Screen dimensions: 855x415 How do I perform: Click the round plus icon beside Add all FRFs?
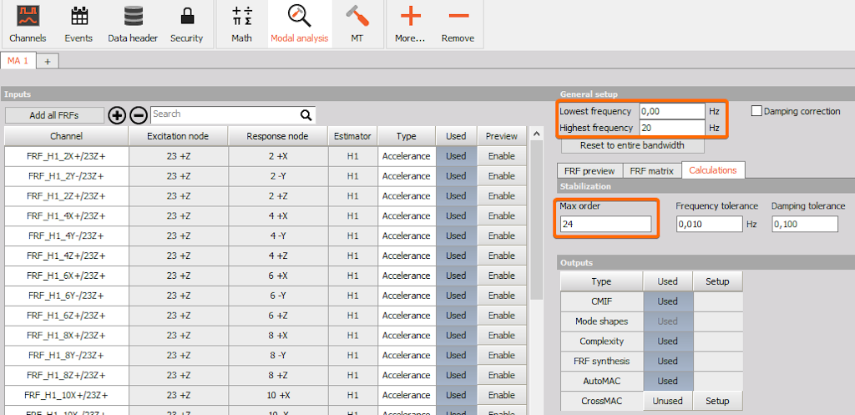click(117, 115)
